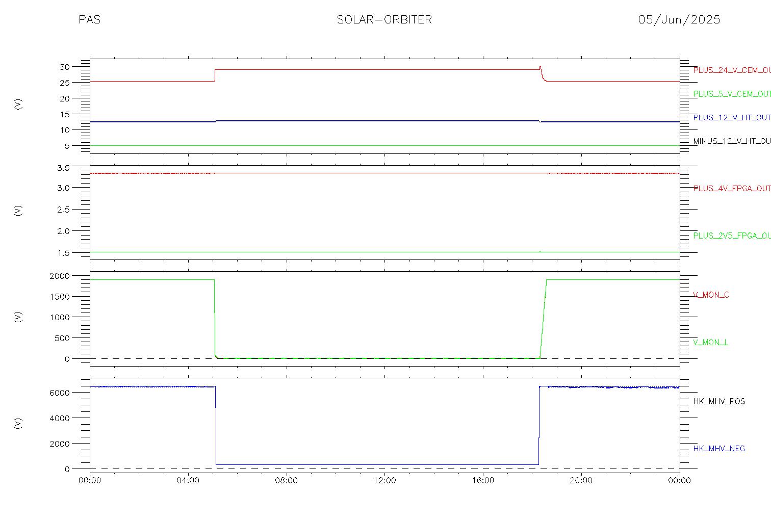
Task: Select the MINUS_12_V_HT_OUT legend label
Action: coord(732,141)
